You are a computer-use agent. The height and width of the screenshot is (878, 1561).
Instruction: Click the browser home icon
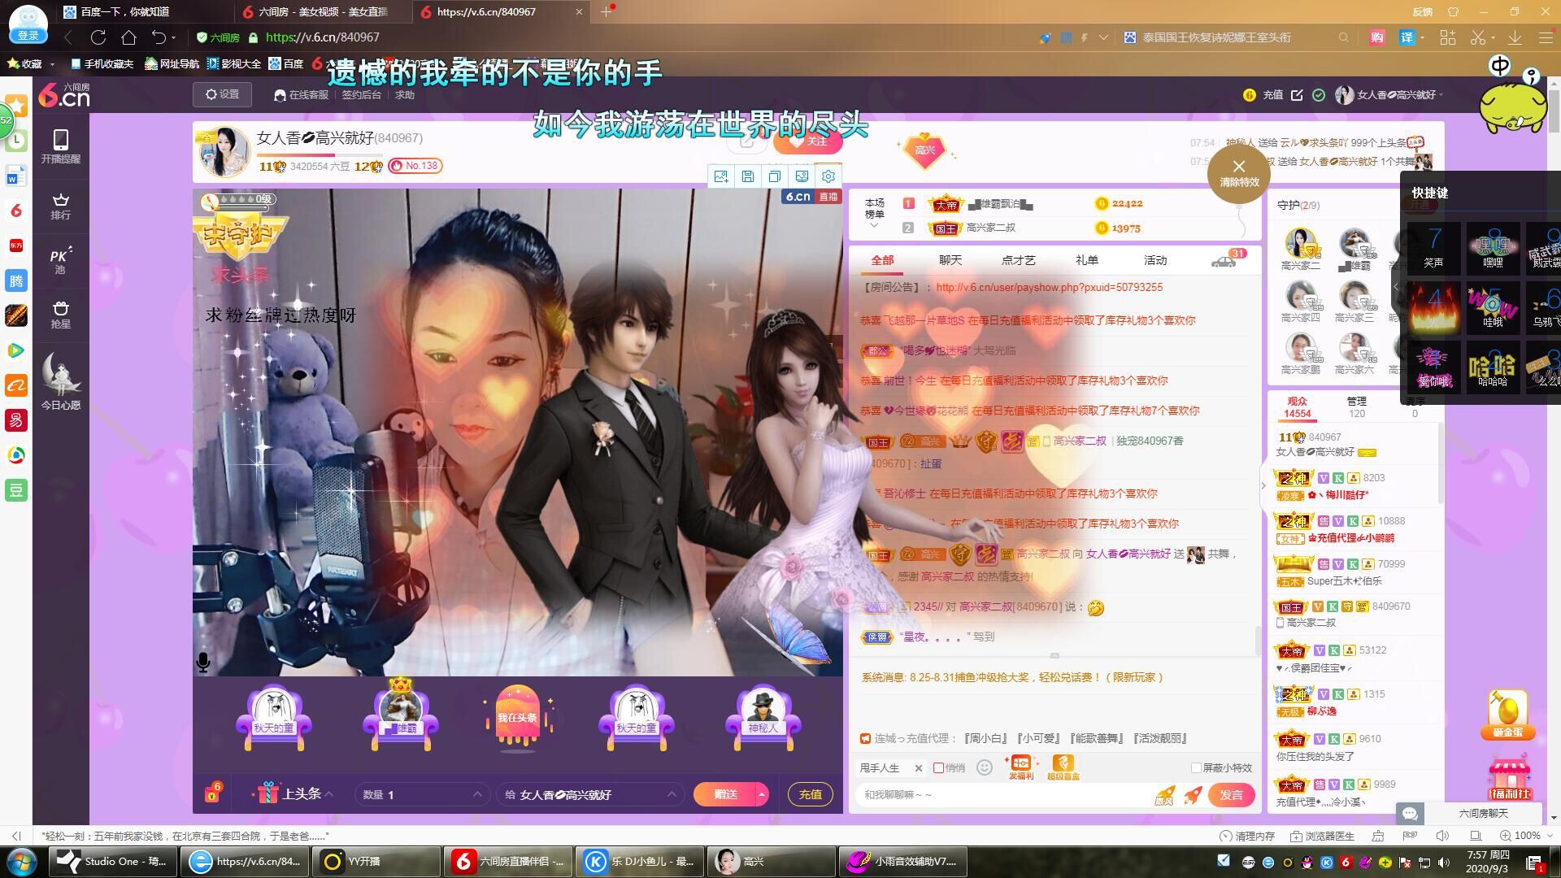128,37
